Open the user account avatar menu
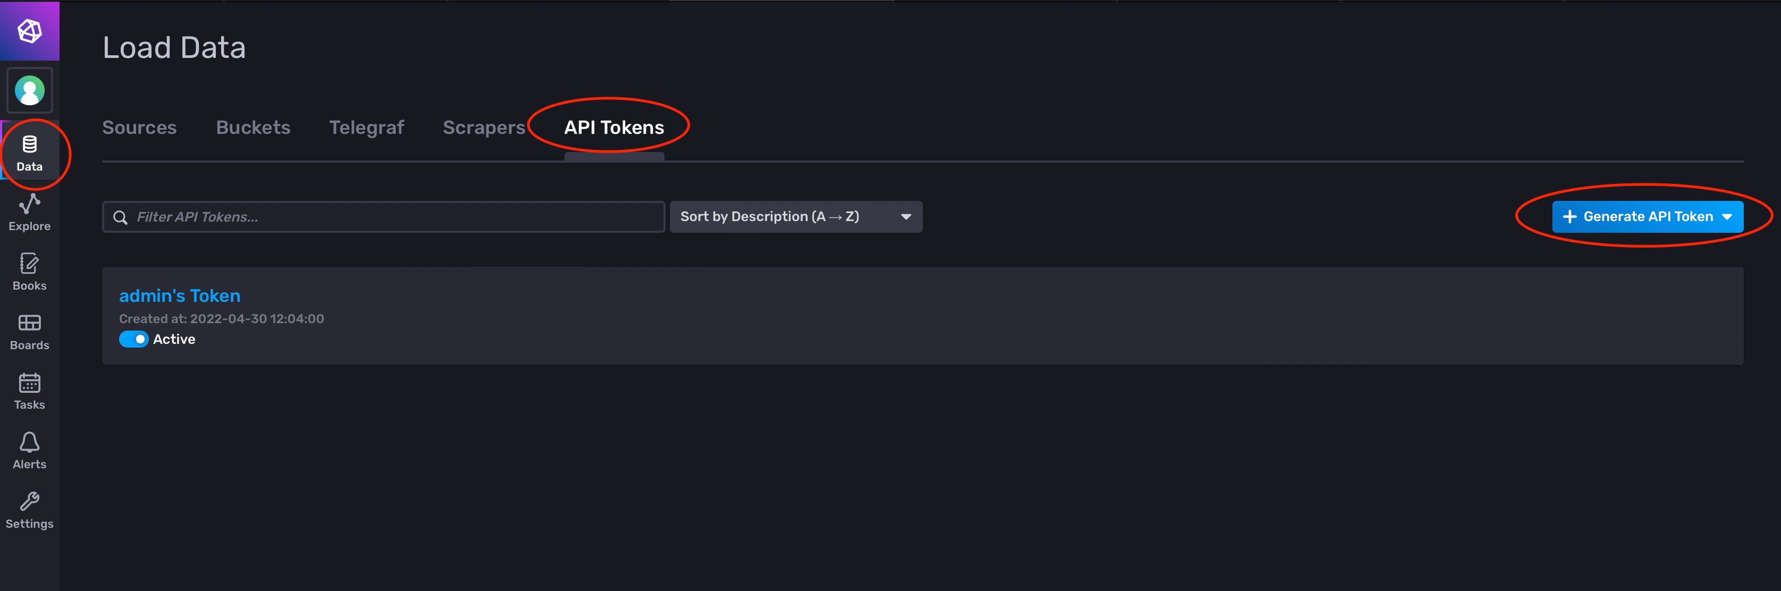The image size is (1781, 591). pyautogui.click(x=30, y=90)
